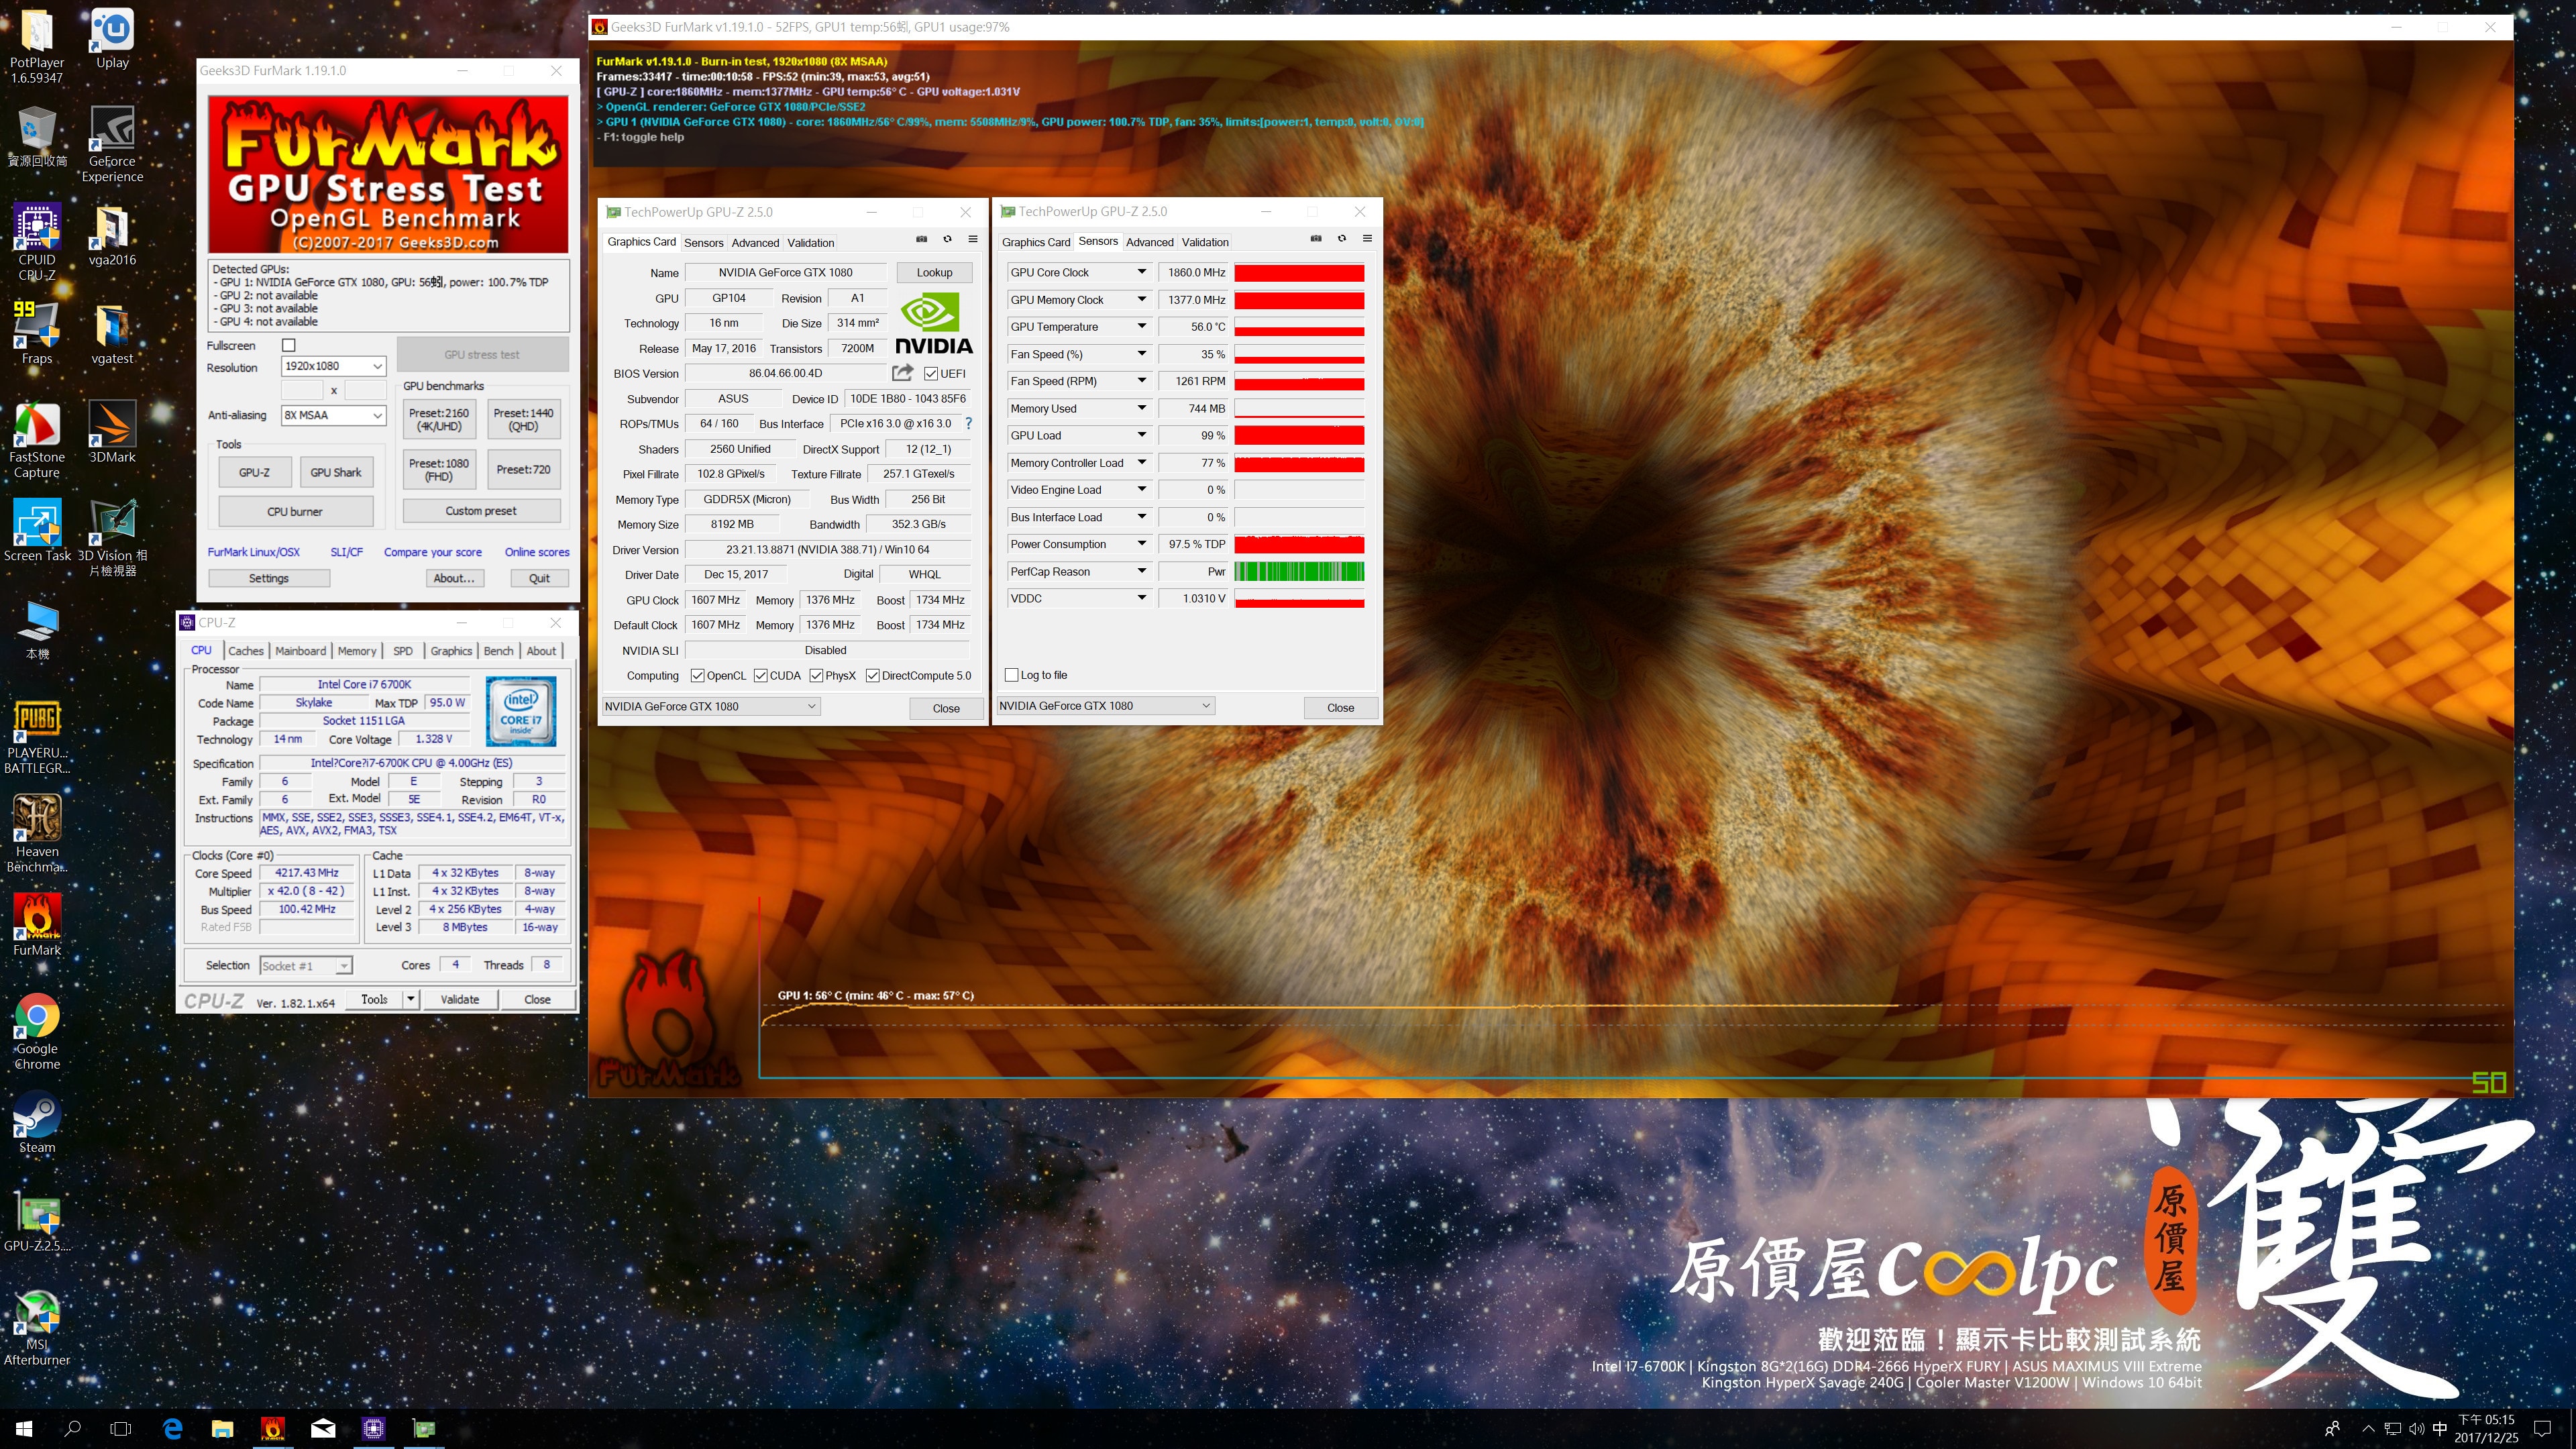Toggle UEFI checkbox in GPU-Z

(x=931, y=374)
